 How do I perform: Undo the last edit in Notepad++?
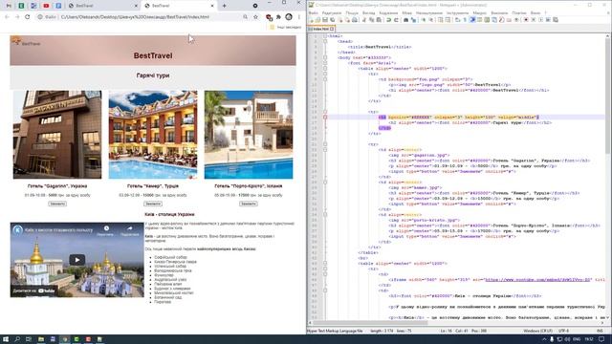pyautogui.click(x=388, y=19)
